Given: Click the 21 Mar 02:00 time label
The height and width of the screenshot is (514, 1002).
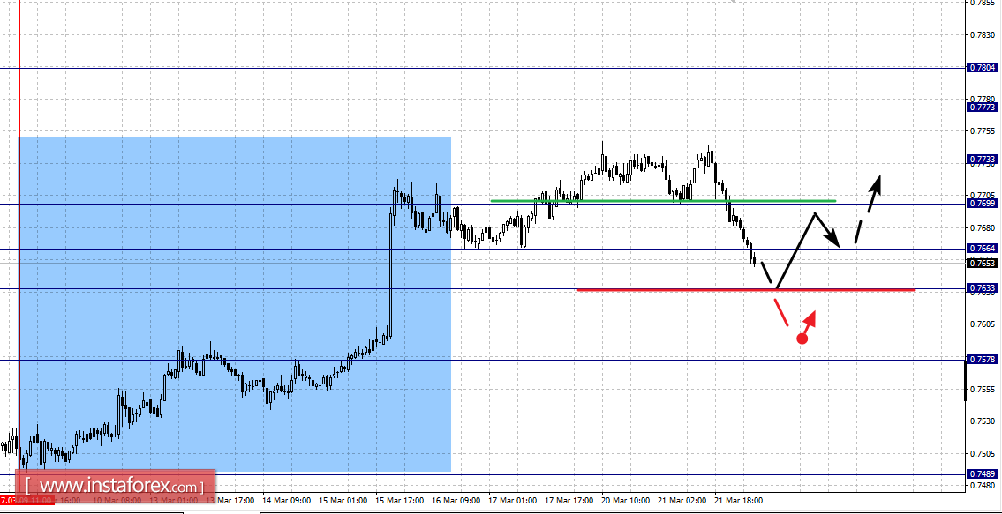Looking at the screenshot, I should (x=683, y=500).
